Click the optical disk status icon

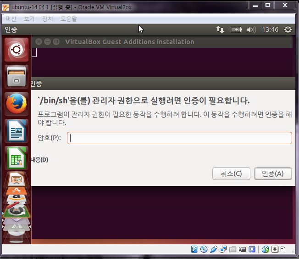click(x=204, y=249)
